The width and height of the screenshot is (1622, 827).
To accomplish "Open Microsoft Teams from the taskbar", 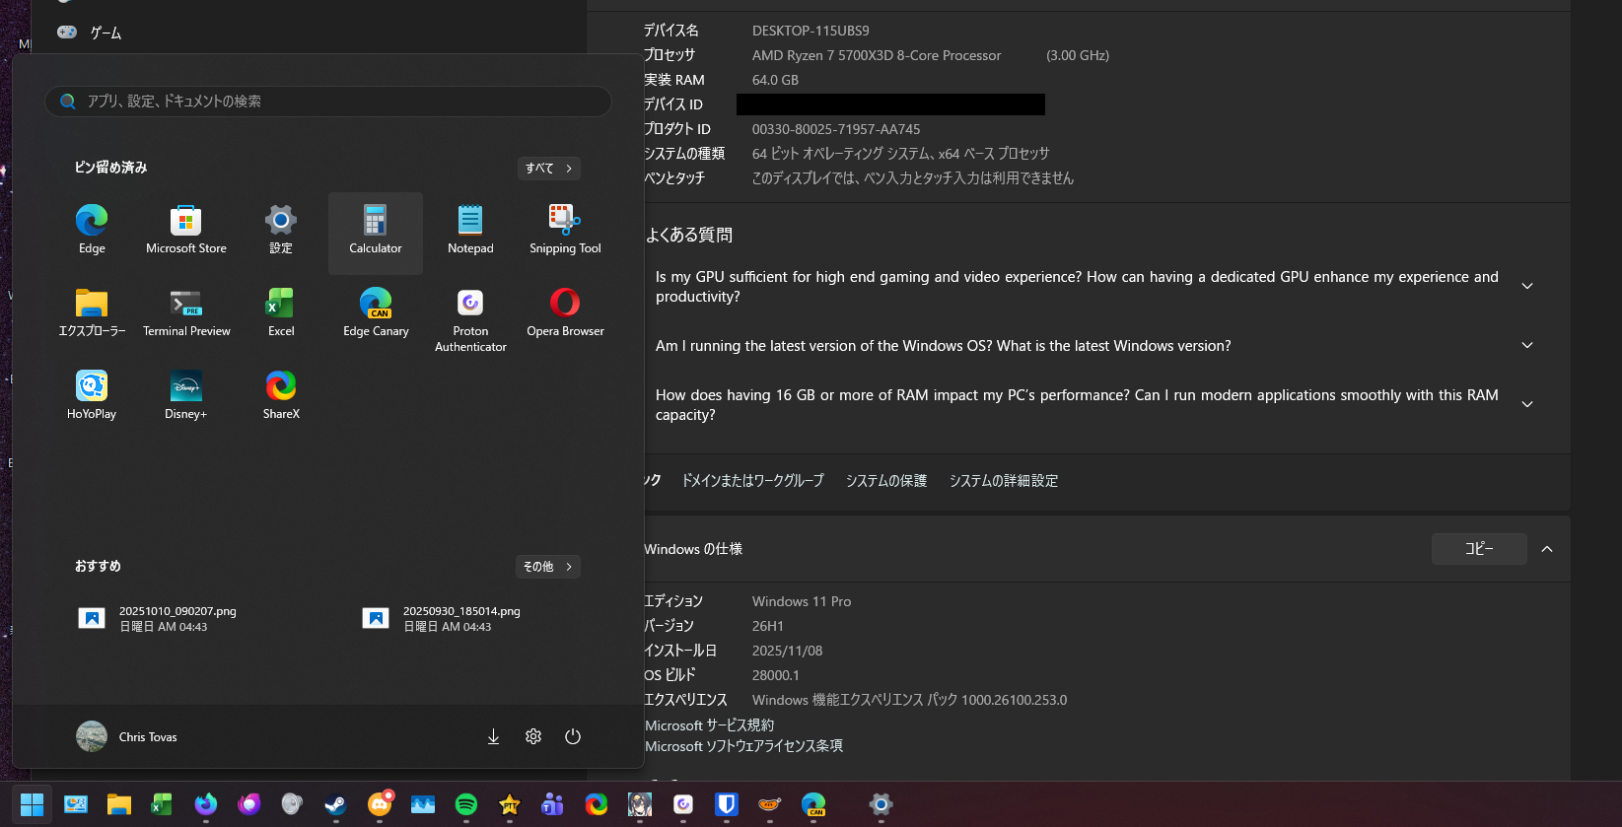I will [x=552, y=804].
